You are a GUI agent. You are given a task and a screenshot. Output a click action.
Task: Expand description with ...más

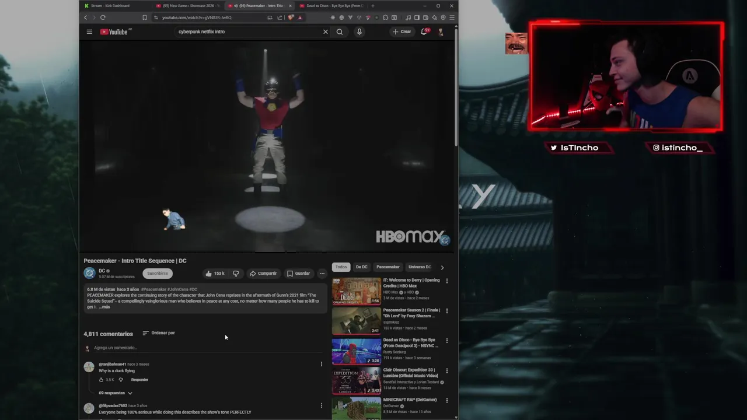[x=104, y=307]
